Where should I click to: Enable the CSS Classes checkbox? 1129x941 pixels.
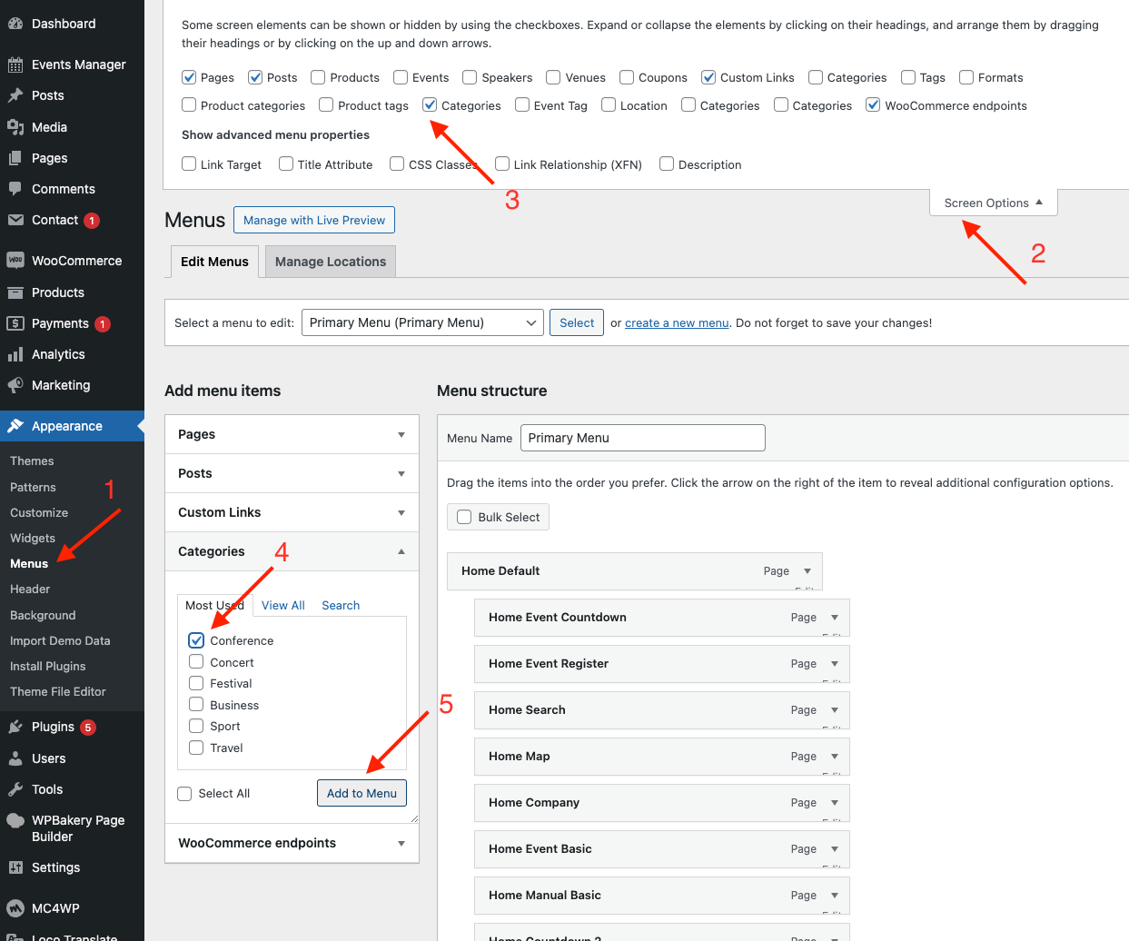[397, 164]
